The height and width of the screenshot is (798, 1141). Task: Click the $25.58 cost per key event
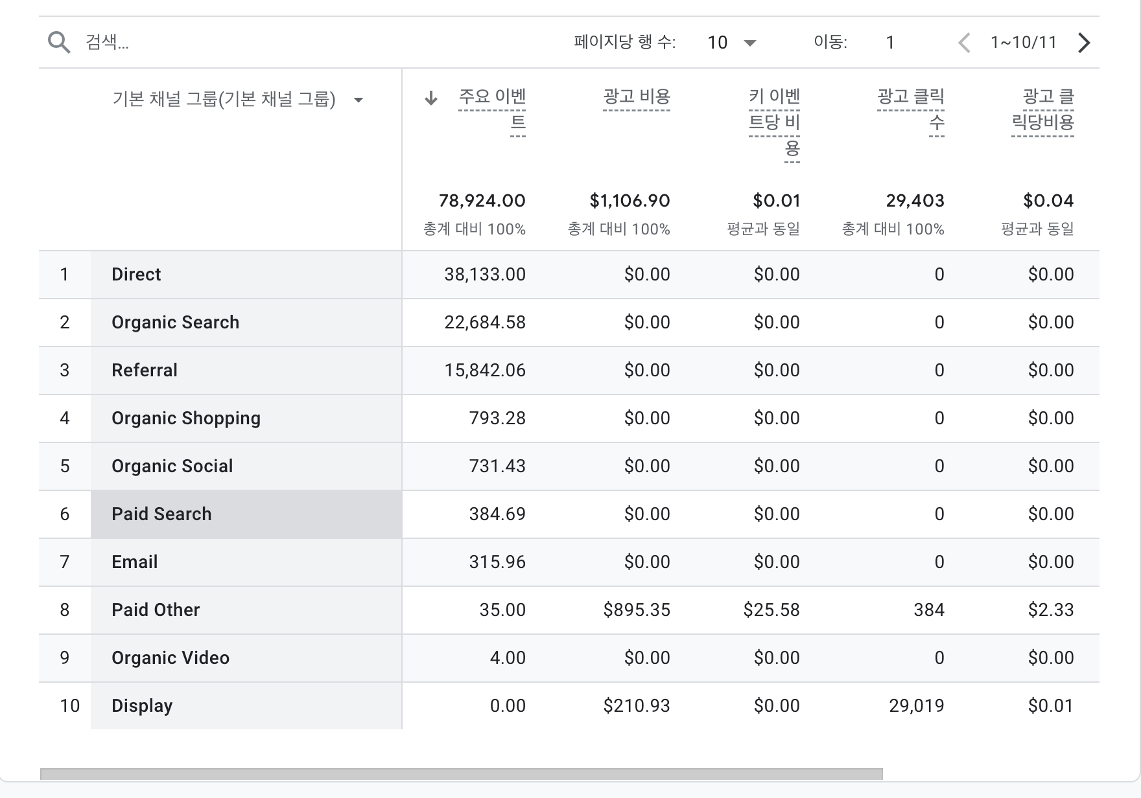(771, 610)
